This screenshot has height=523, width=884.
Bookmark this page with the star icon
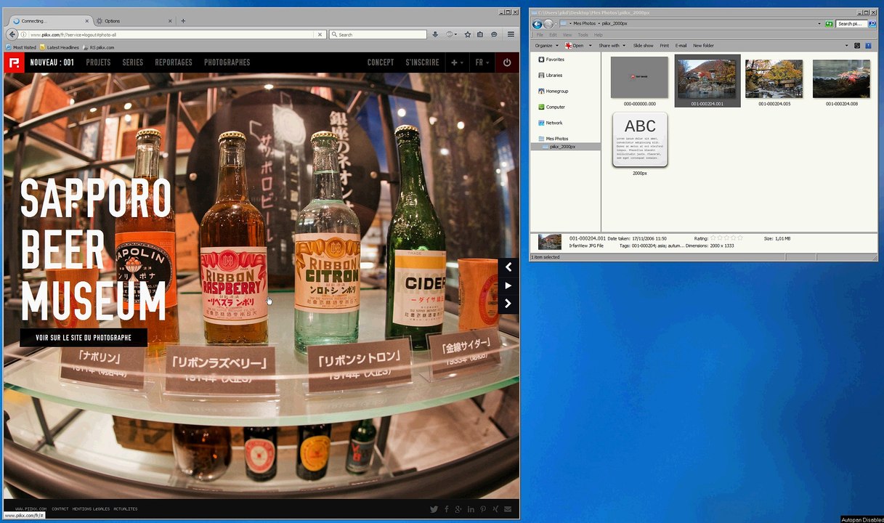point(468,34)
